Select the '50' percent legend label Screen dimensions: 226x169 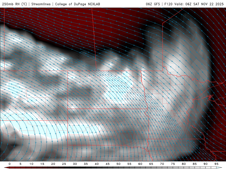point(118,164)
